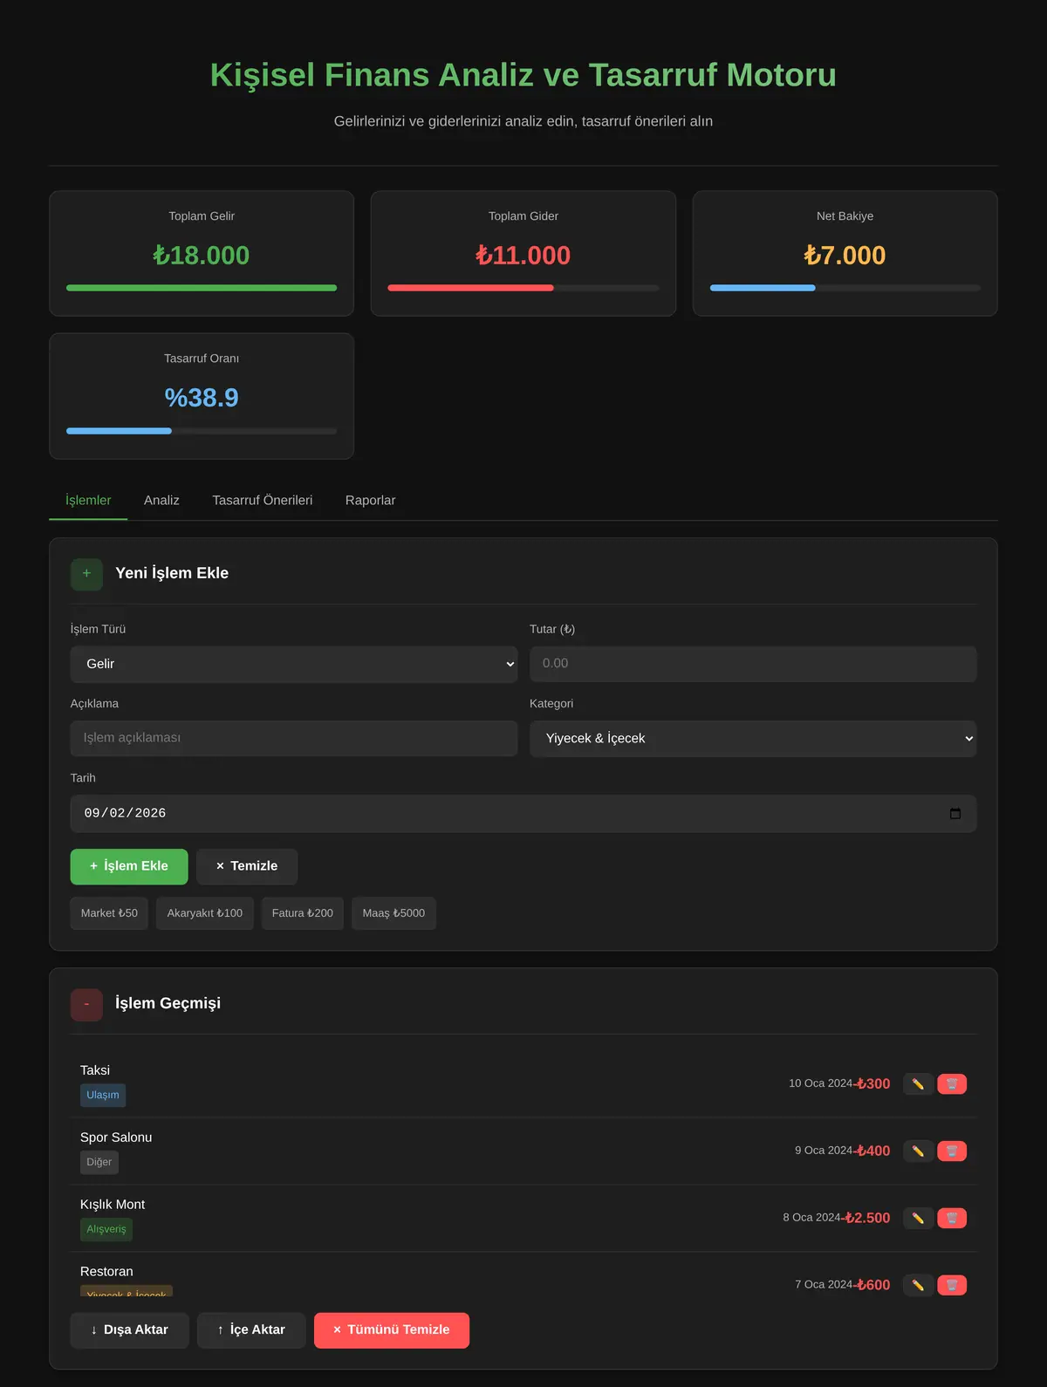The height and width of the screenshot is (1387, 1047).
Task: Export data with Dışa Aktar
Action: point(129,1330)
